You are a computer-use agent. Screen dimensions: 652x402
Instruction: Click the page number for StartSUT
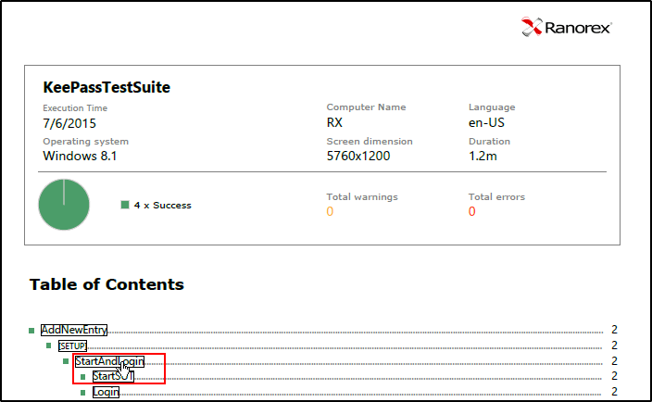coord(614,376)
